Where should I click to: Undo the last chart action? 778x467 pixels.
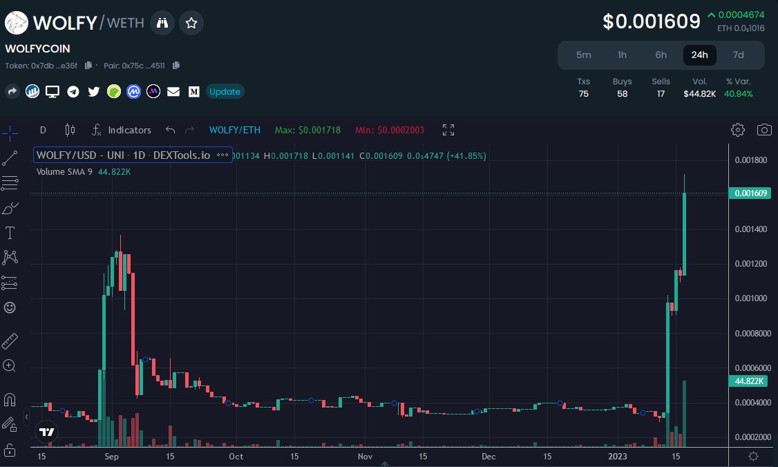click(170, 130)
